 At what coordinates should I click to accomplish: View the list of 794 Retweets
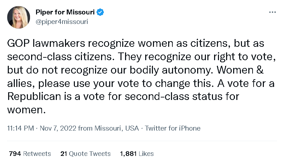30,154
